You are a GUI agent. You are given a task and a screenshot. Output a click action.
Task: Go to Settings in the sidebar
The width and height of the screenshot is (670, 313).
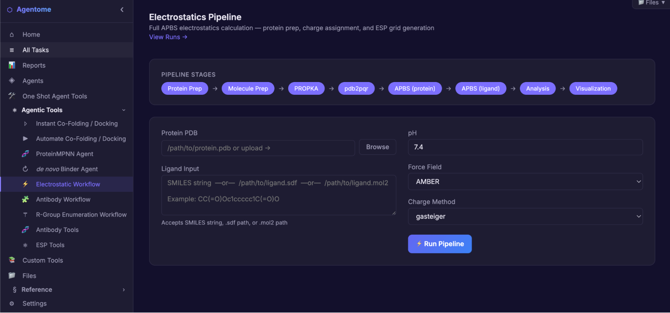35,303
